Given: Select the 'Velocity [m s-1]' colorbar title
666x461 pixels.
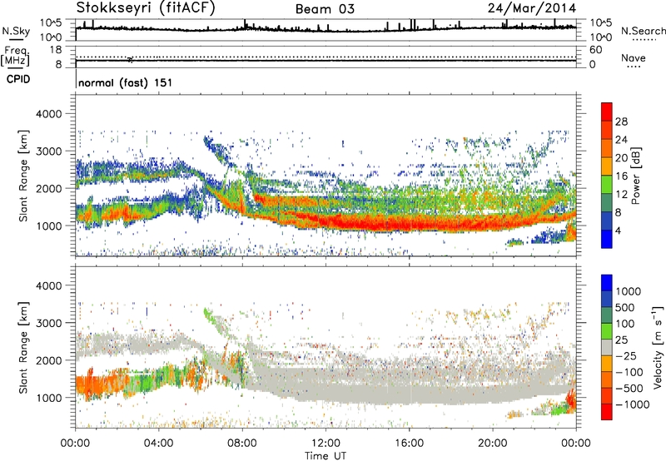Looking at the screenshot, I should pos(658,347).
